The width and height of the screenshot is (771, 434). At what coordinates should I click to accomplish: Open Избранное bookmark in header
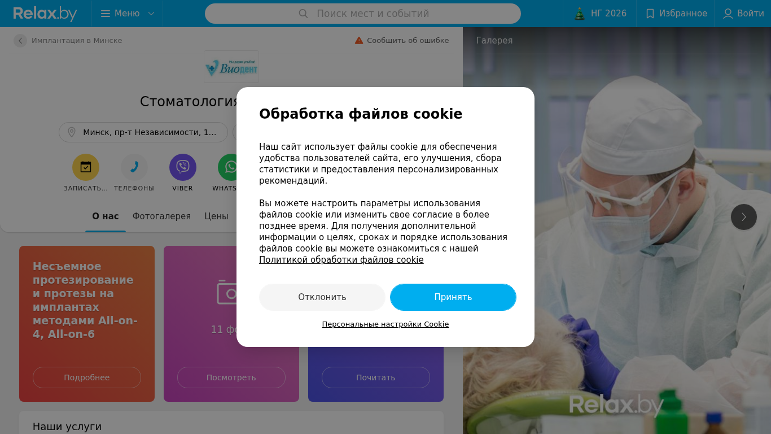[676, 14]
